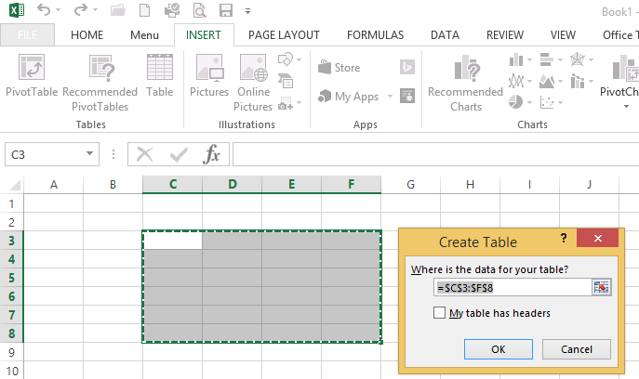Click the Select All corner triangle
Viewport: 639px width, 379px height.
click(x=15, y=185)
